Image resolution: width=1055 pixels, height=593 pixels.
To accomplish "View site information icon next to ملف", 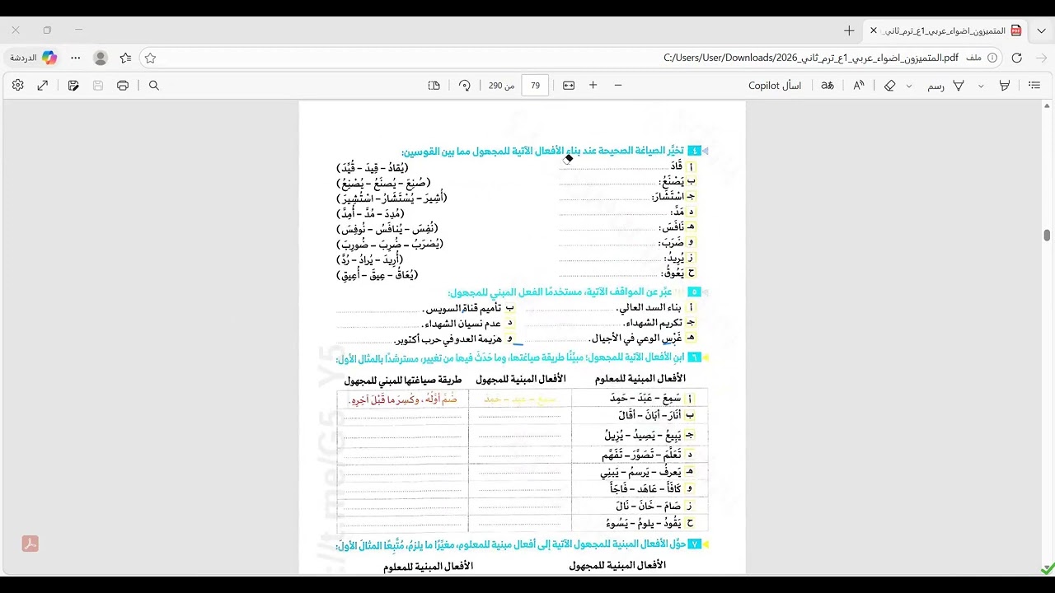I will coord(993,58).
